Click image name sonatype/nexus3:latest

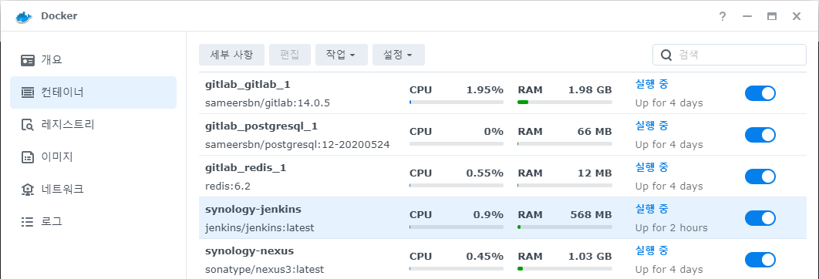pos(265,270)
